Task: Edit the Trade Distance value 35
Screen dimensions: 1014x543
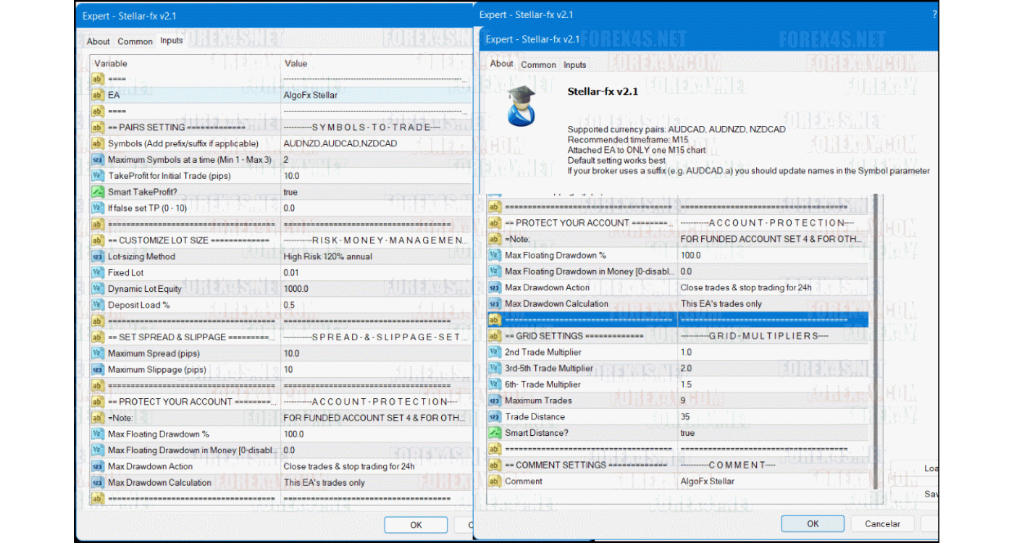Action: pyautogui.click(x=685, y=417)
